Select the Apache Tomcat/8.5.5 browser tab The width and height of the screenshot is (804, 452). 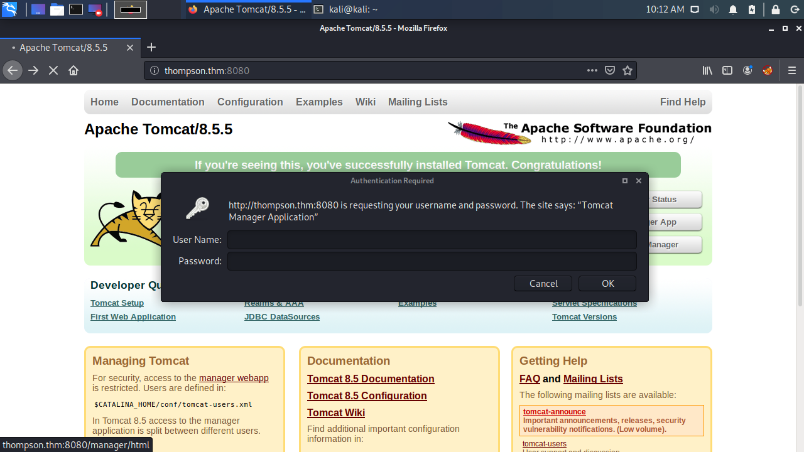click(x=70, y=47)
